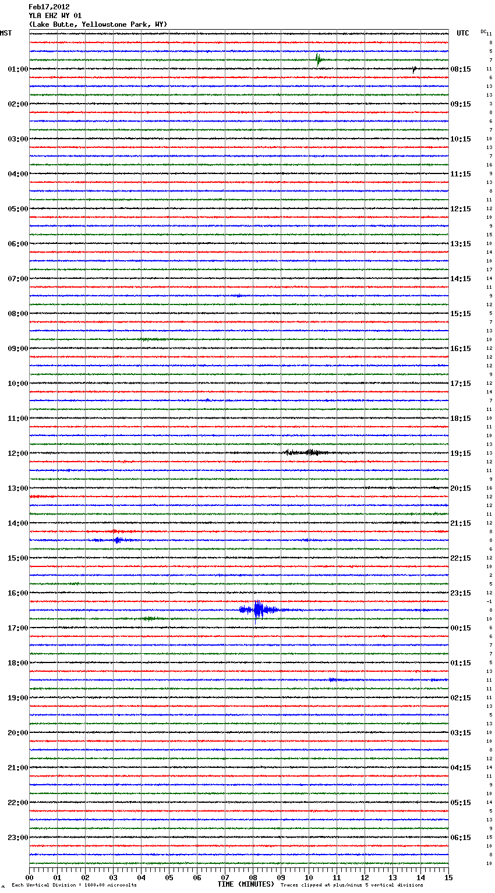This screenshot has height=893, width=495.
Task: Click the 23:15 UTC time label
Action: click(x=461, y=593)
